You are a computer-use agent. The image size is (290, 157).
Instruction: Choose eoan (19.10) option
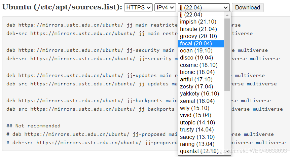coord(201,51)
